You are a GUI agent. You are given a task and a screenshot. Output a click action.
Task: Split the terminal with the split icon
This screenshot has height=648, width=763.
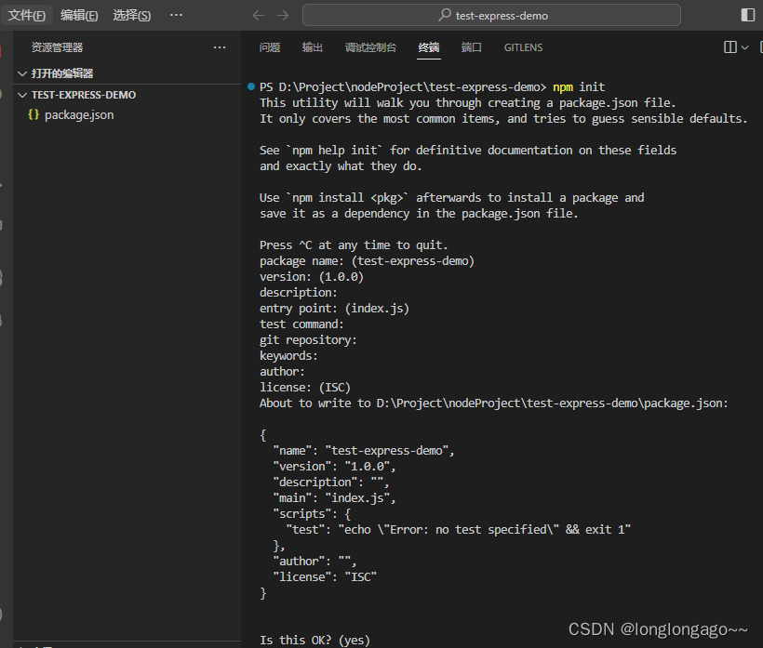click(x=730, y=47)
